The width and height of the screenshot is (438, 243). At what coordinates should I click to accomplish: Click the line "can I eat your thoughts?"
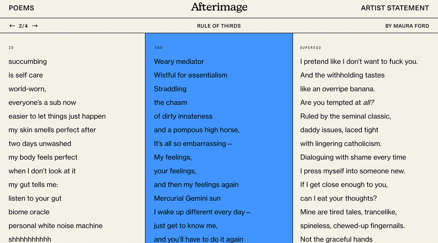(338, 198)
